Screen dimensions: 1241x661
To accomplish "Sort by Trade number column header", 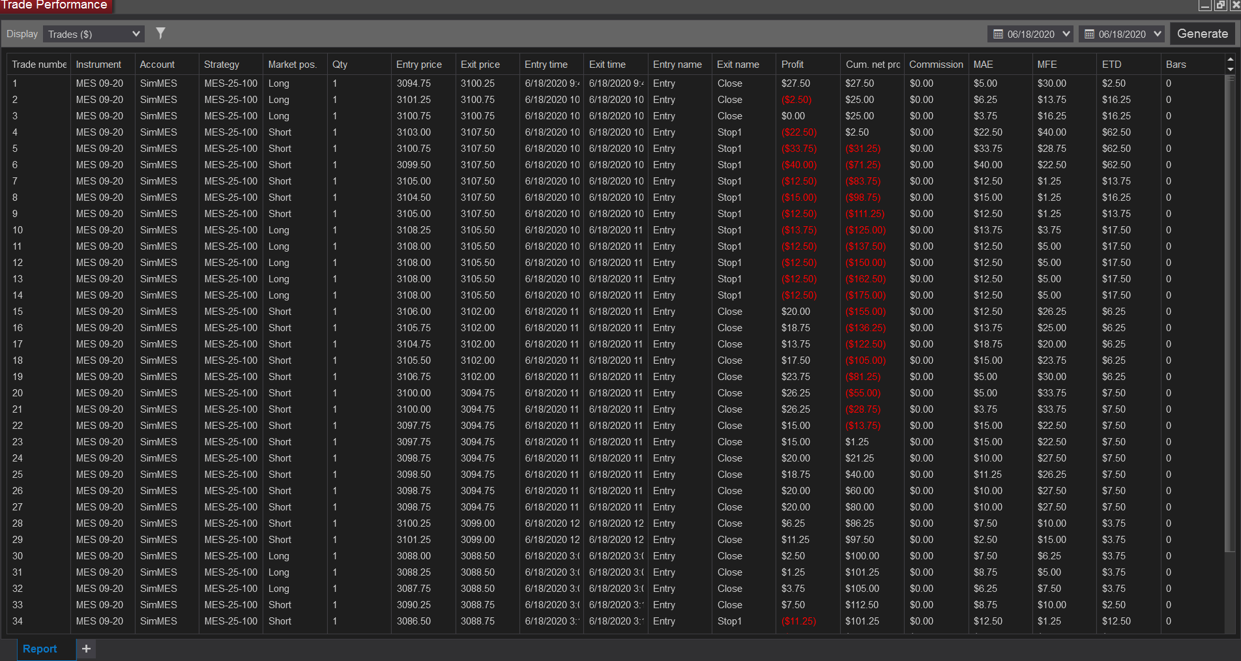I will 39,65.
